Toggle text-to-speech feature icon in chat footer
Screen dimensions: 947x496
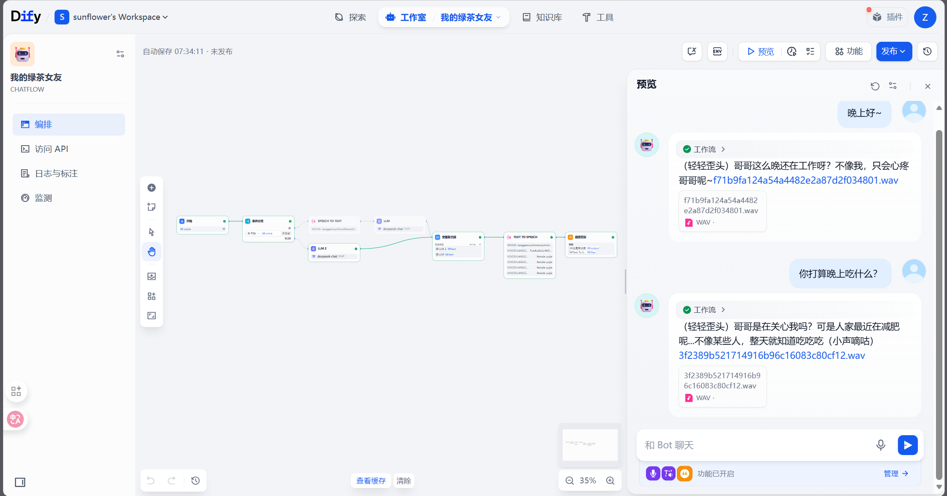click(x=668, y=474)
